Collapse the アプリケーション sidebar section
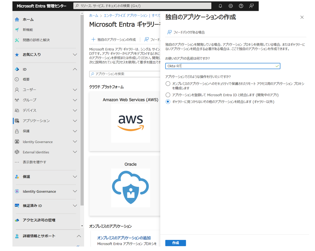The height and width of the screenshot is (251, 315). coord(76,121)
